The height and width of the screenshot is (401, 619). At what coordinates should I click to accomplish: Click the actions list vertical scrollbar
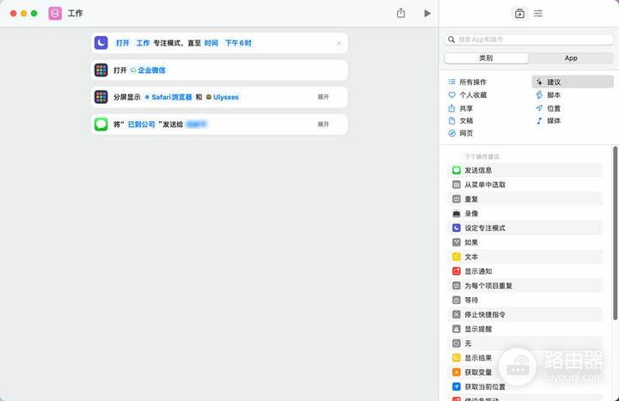coord(615,223)
